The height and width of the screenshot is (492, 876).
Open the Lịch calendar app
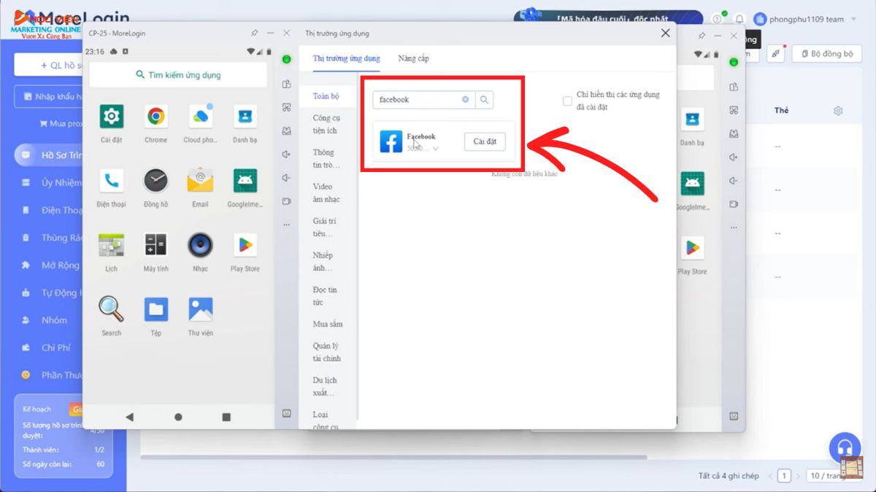tap(111, 245)
